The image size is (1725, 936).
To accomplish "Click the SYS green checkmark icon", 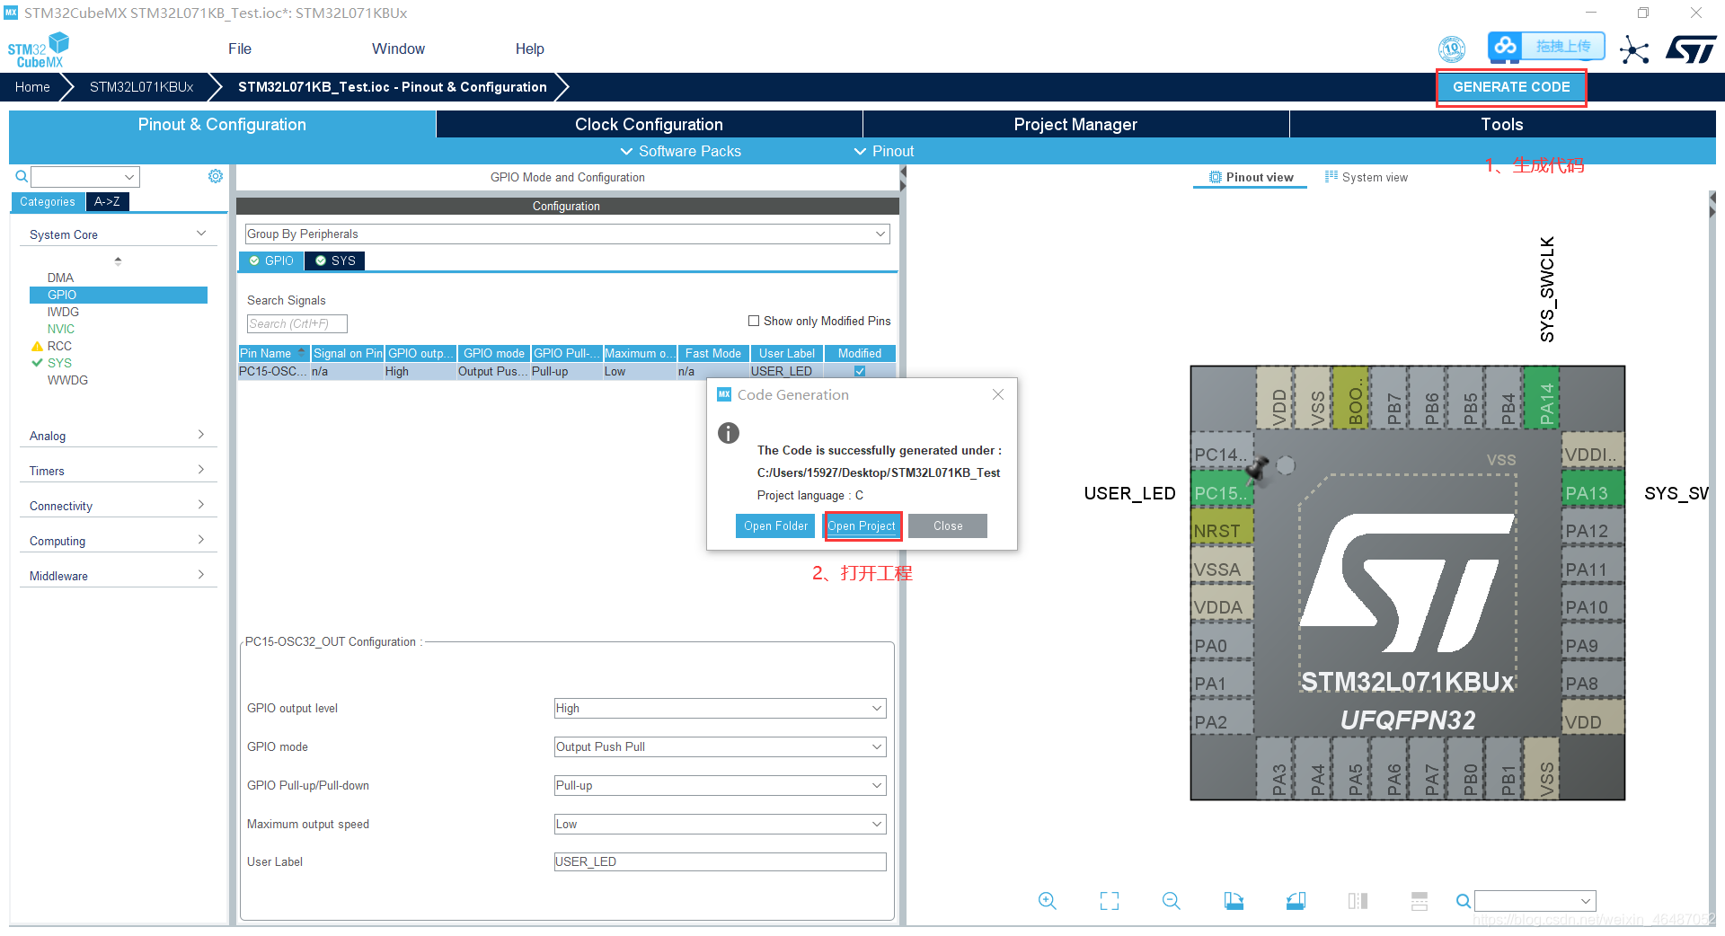I will pyautogui.click(x=37, y=363).
